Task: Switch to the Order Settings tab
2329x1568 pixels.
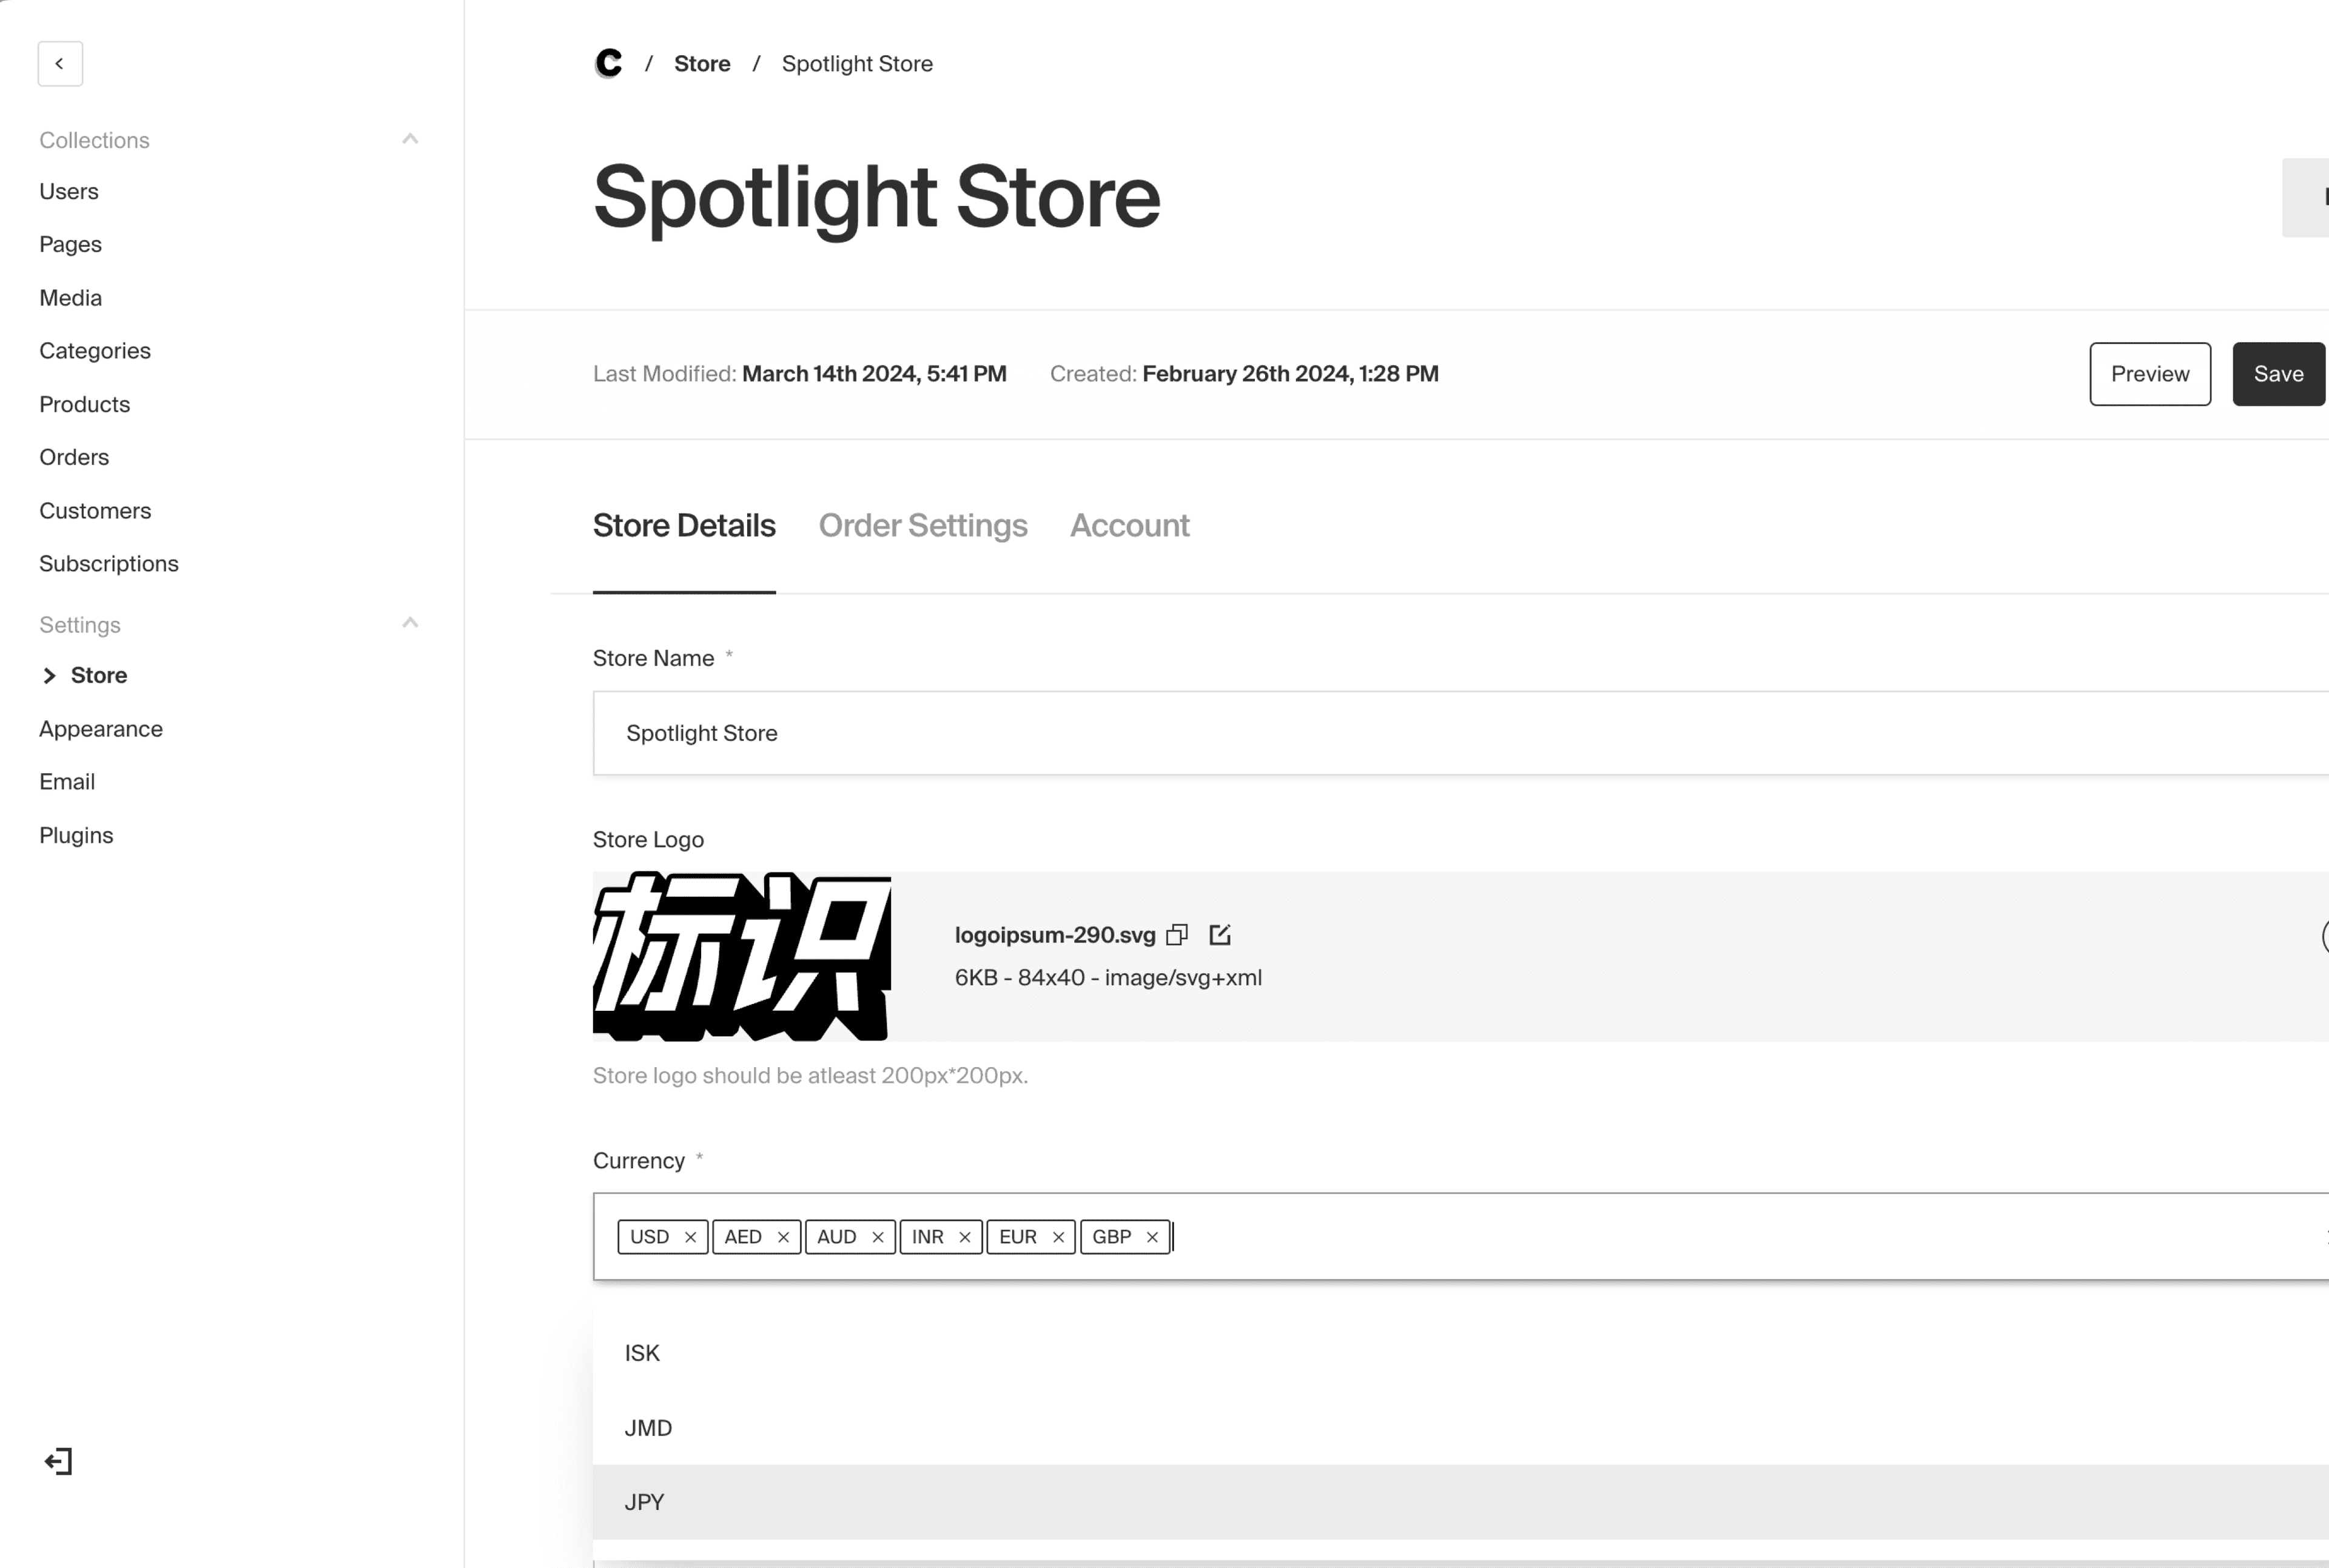Action: pyautogui.click(x=922, y=526)
